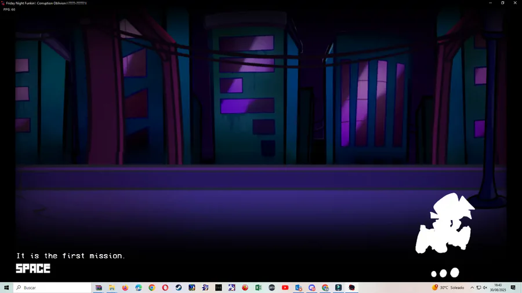Click the game's title bar icon

pyautogui.click(x=3, y=3)
